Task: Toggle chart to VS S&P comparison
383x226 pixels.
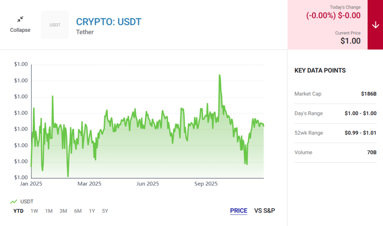Action: (x=264, y=211)
